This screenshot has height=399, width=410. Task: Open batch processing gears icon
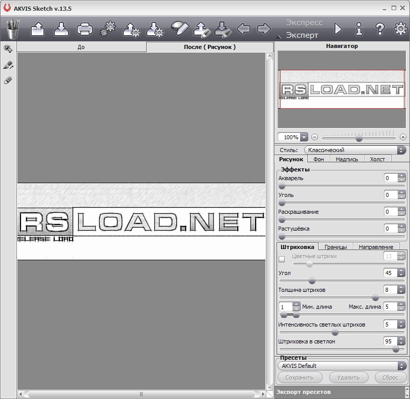click(x=108, y=29)
